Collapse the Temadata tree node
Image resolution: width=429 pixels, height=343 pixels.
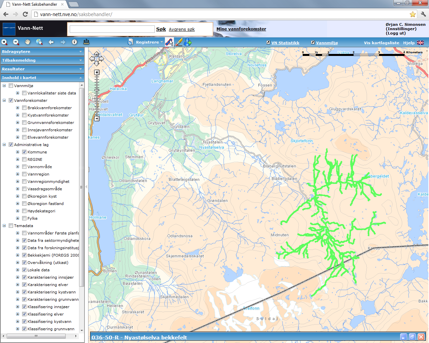tap(4, 226)
